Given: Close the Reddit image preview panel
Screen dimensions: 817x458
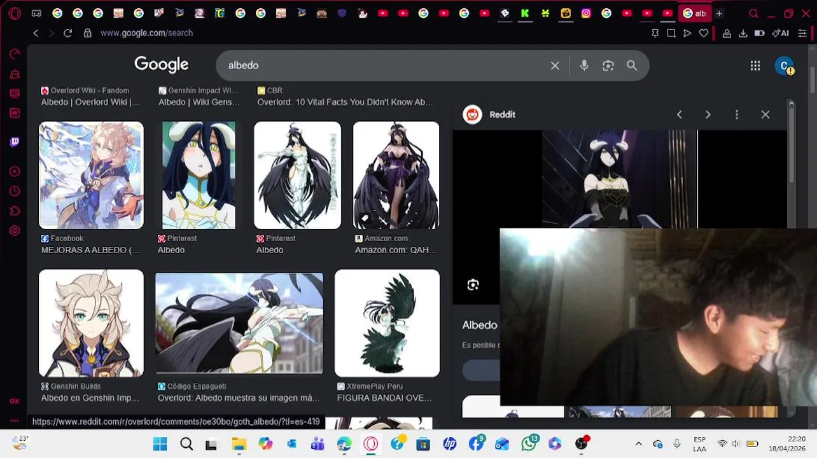Looking at the screenshot, I should (765, 114).
